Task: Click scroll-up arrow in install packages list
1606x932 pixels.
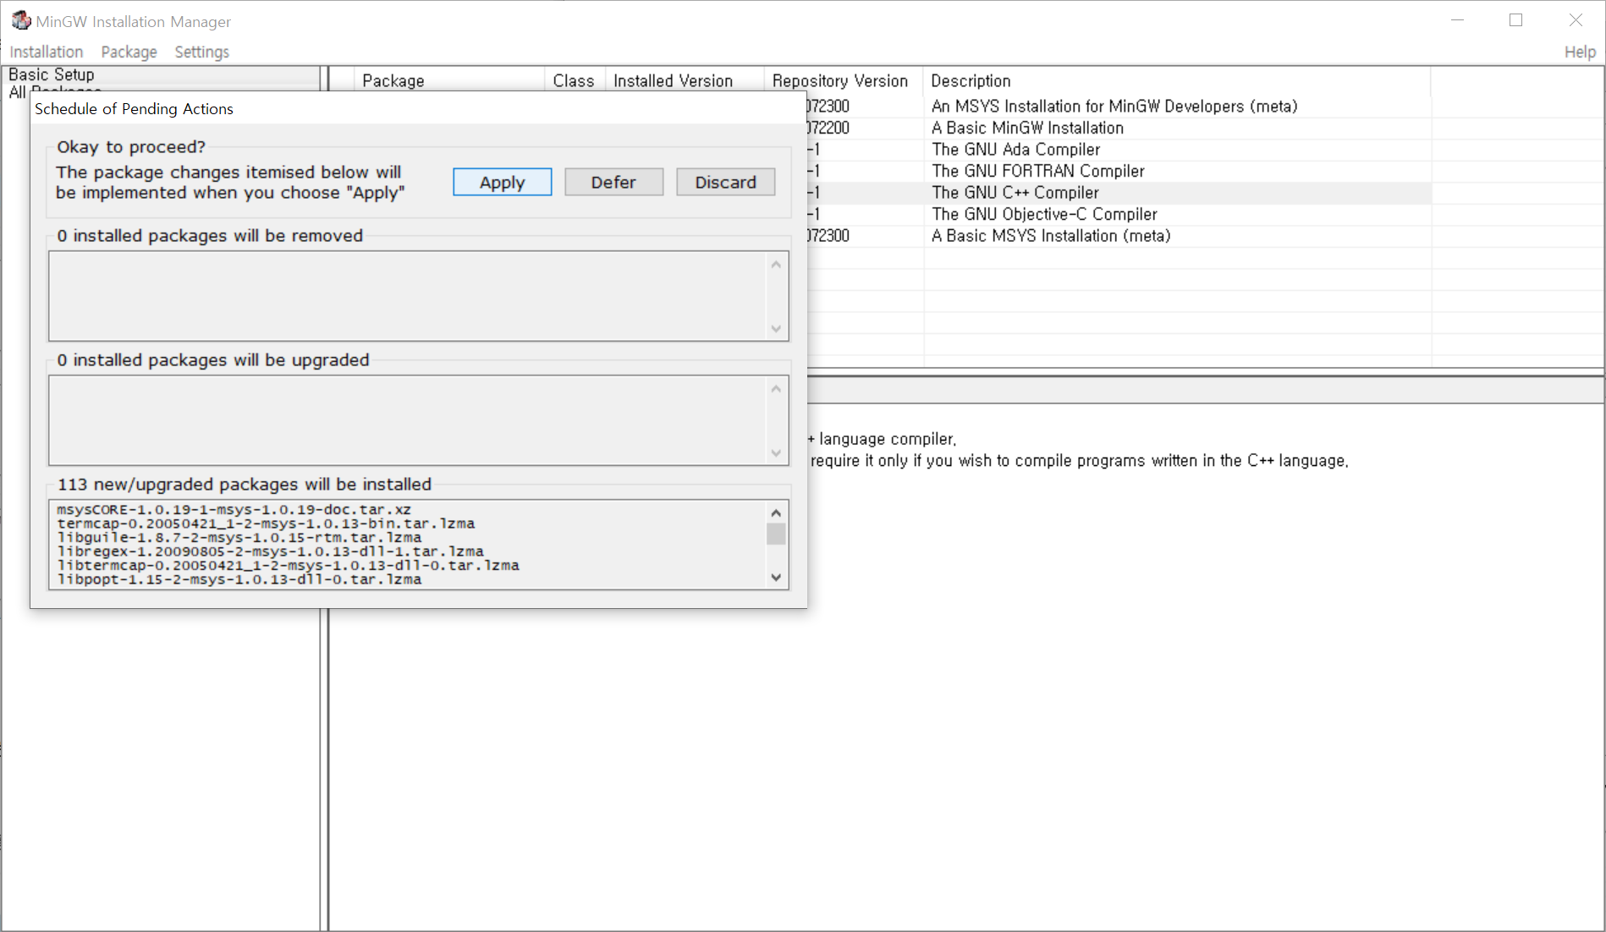Action: pos(776,513)
